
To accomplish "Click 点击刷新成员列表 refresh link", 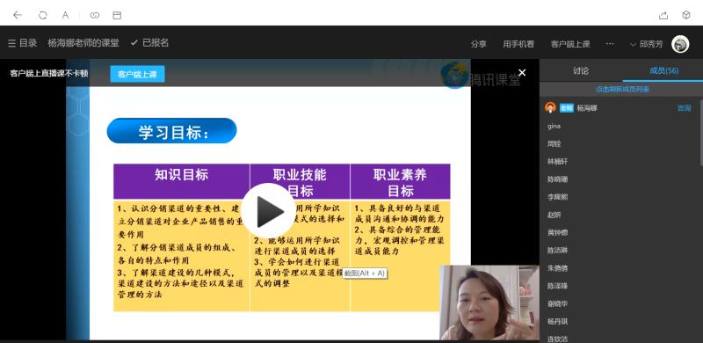I will point(622,90).
